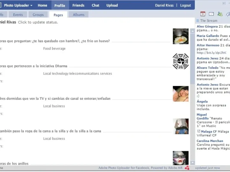The image size is (230, 172).
Task: Click 'Adobe Photo Uploader for Facebook' status text
Action: pyautogui.click(x=124, y=168)
